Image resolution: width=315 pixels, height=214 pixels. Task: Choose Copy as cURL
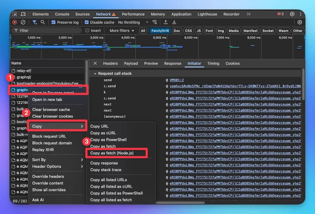point(103,133)
